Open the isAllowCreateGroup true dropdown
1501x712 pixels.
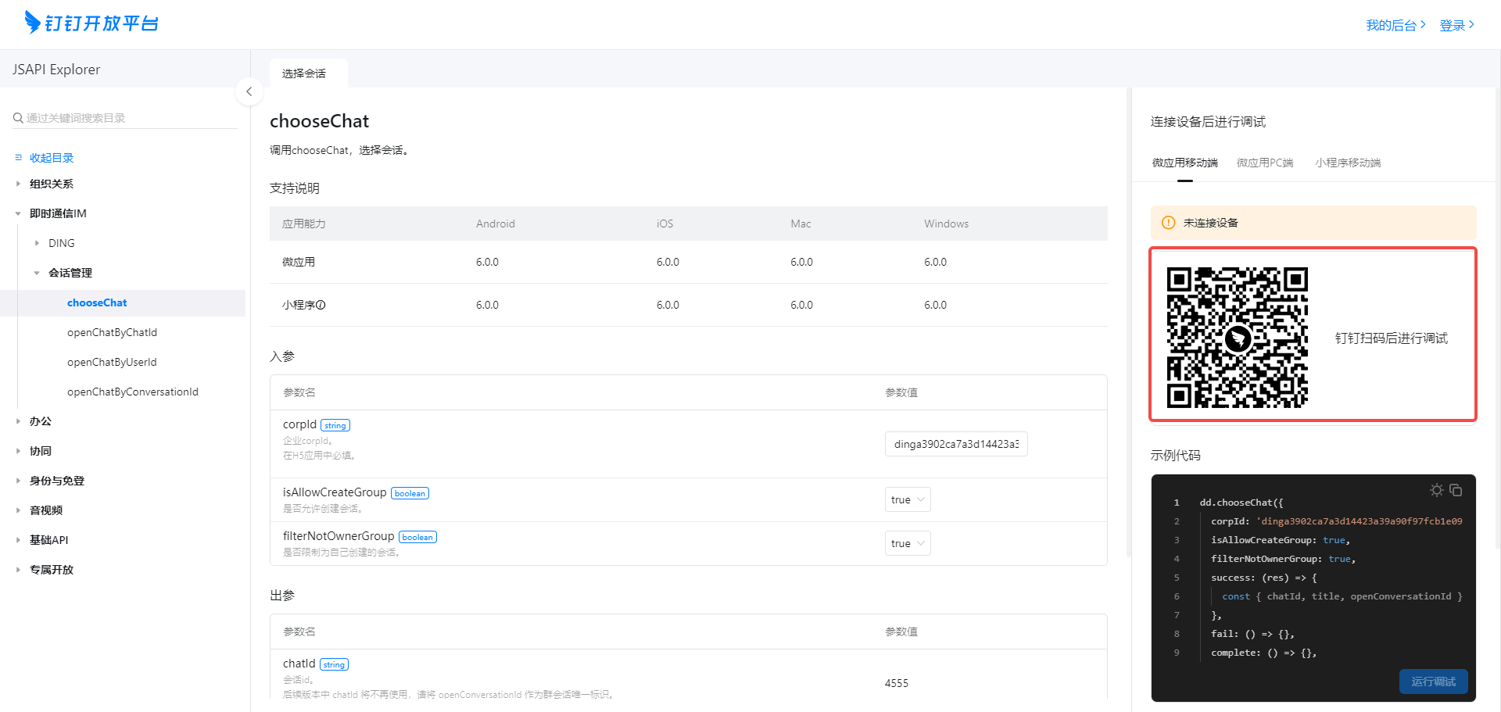[x=908, y=499]
